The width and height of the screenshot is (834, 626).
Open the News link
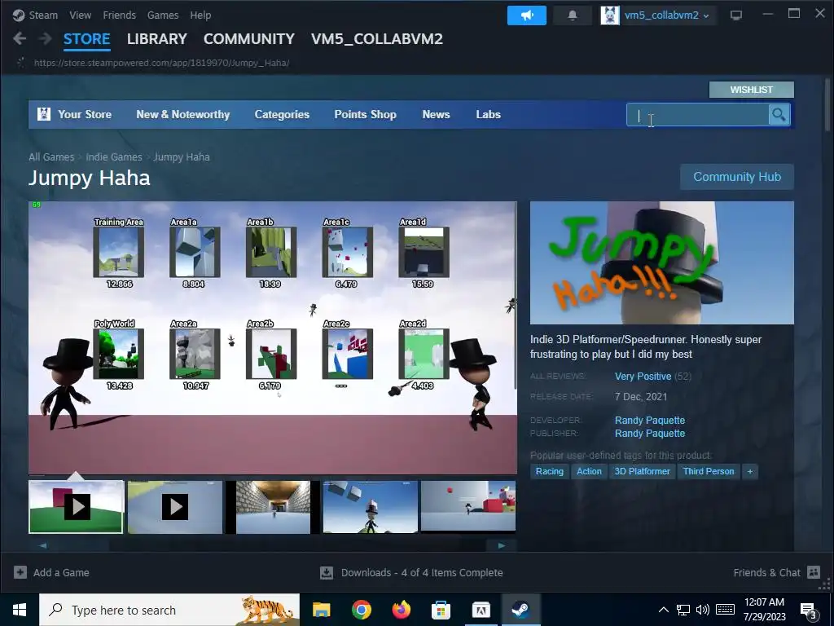[436, 114]
